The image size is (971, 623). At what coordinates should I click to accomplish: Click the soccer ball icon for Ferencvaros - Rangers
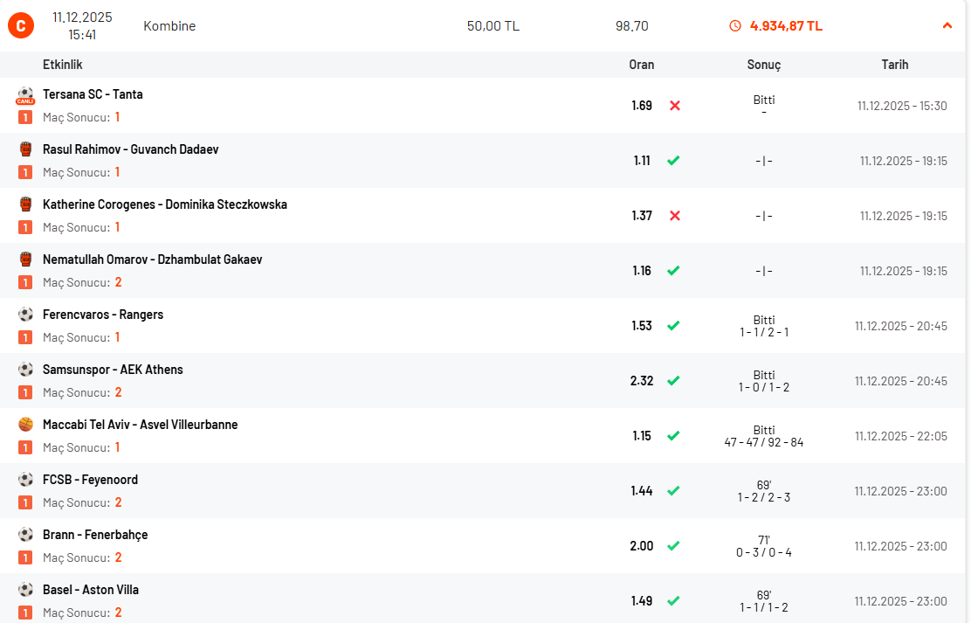click(x=25, y=315)
